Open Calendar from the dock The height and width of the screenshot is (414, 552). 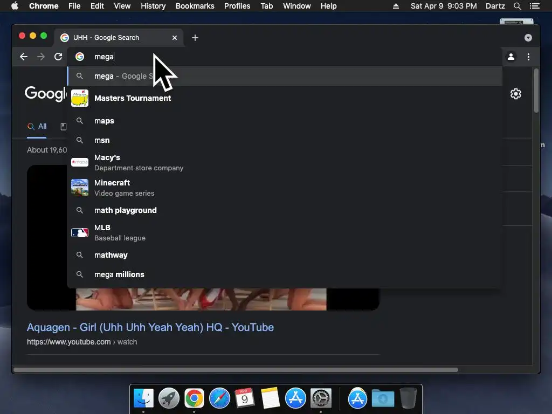coord(245,398)
